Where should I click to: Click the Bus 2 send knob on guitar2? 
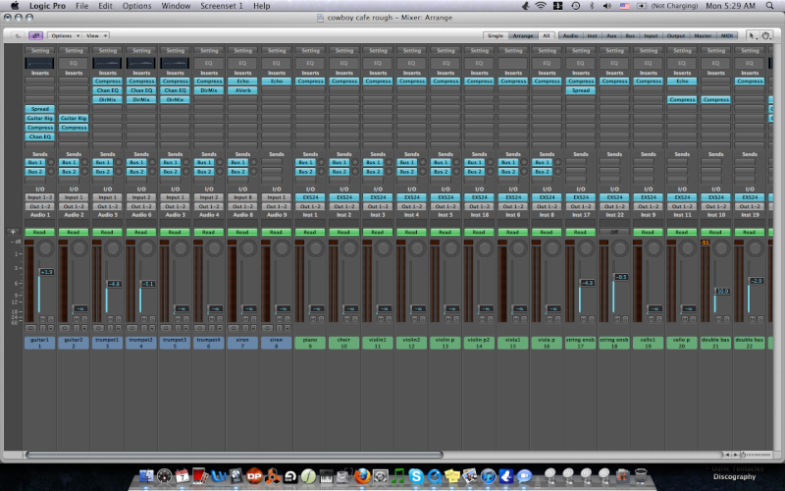[x=84, y=171]
